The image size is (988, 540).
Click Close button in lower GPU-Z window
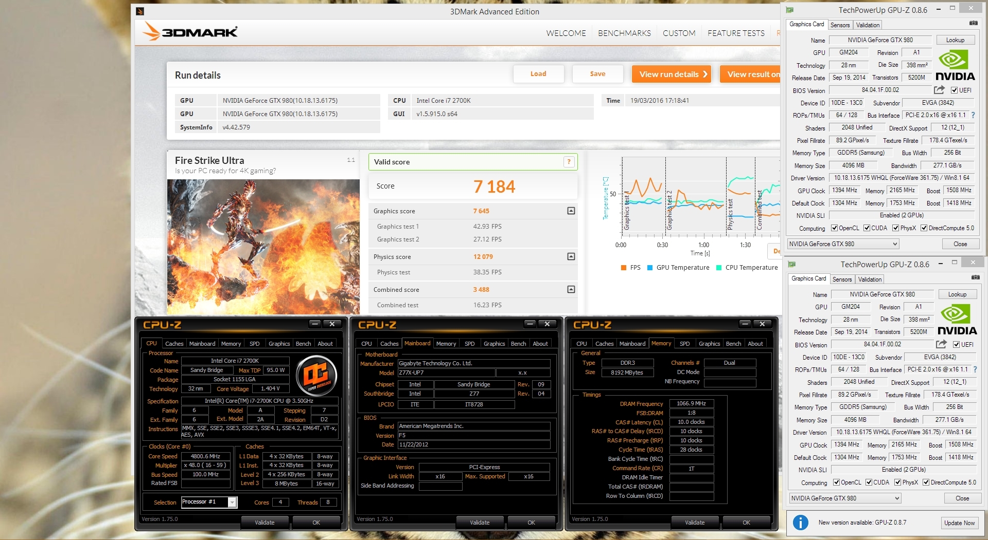[962, 498]
